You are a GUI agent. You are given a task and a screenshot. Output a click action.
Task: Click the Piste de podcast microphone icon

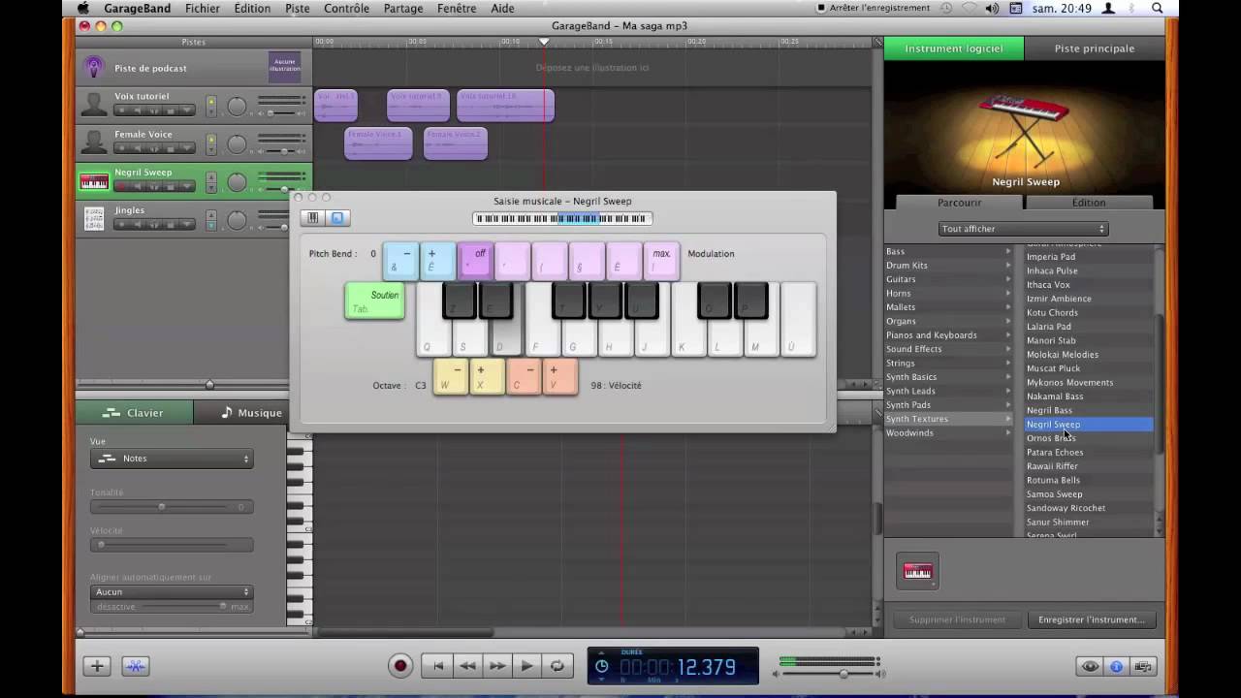[x=94, y=68]
